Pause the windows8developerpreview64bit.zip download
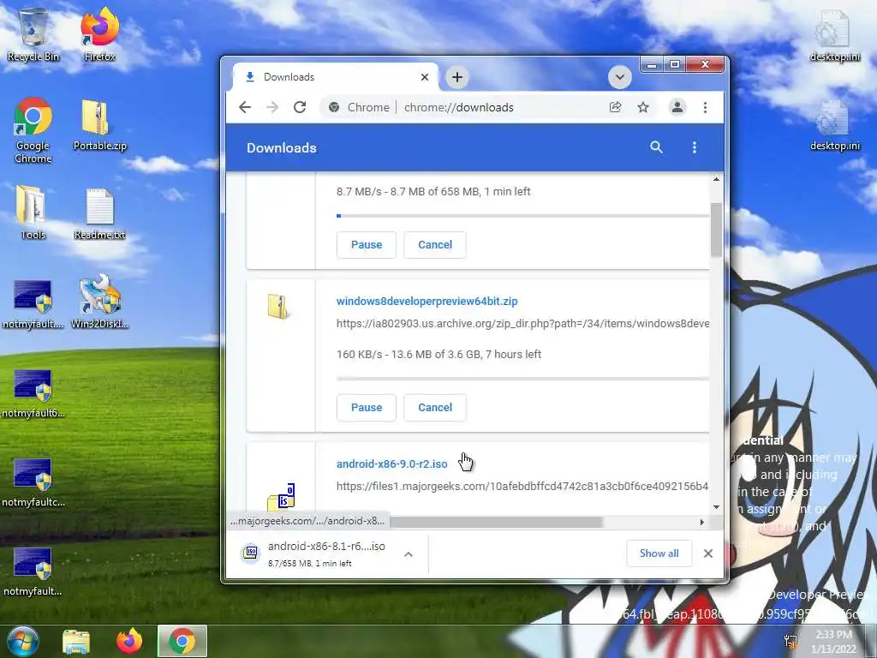877x658 pixels. (367, 408)
